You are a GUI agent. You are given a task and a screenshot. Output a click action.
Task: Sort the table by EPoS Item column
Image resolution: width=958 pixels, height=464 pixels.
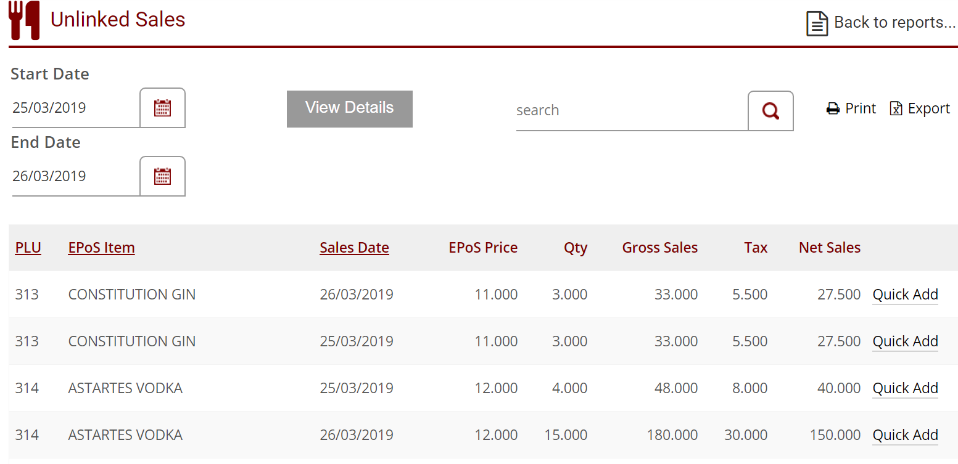coord(101,247)
